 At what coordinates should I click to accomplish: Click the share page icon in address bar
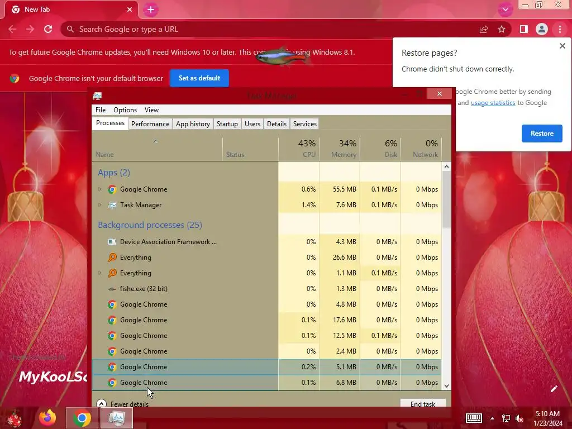pos(484,29)
